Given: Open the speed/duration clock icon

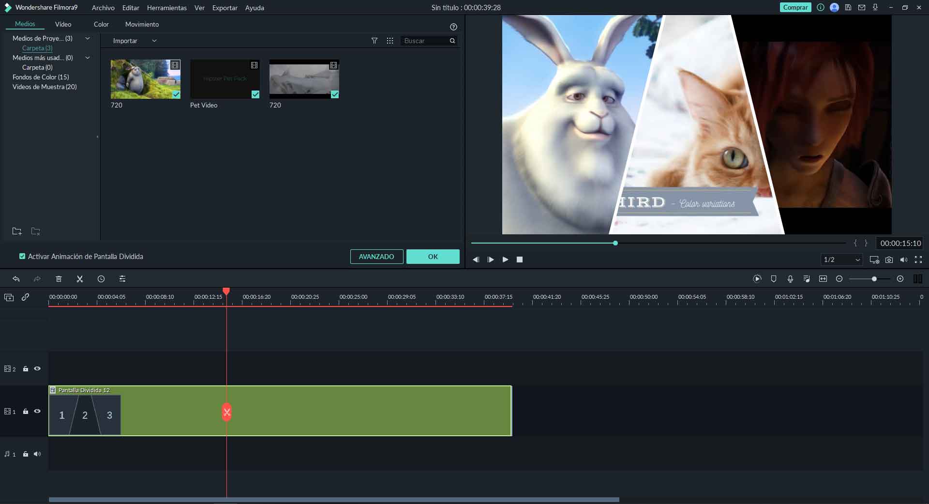Looking at the screenshot, I should pos(101,279).
